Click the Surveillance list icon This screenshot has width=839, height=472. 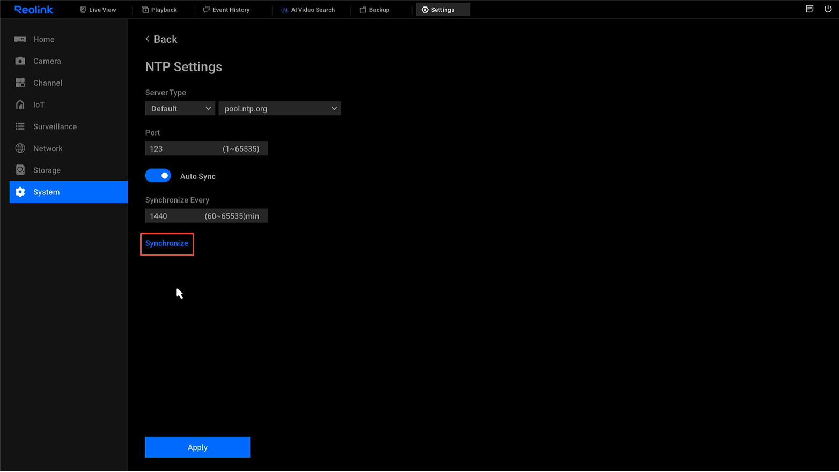click(x=20, y=126)
